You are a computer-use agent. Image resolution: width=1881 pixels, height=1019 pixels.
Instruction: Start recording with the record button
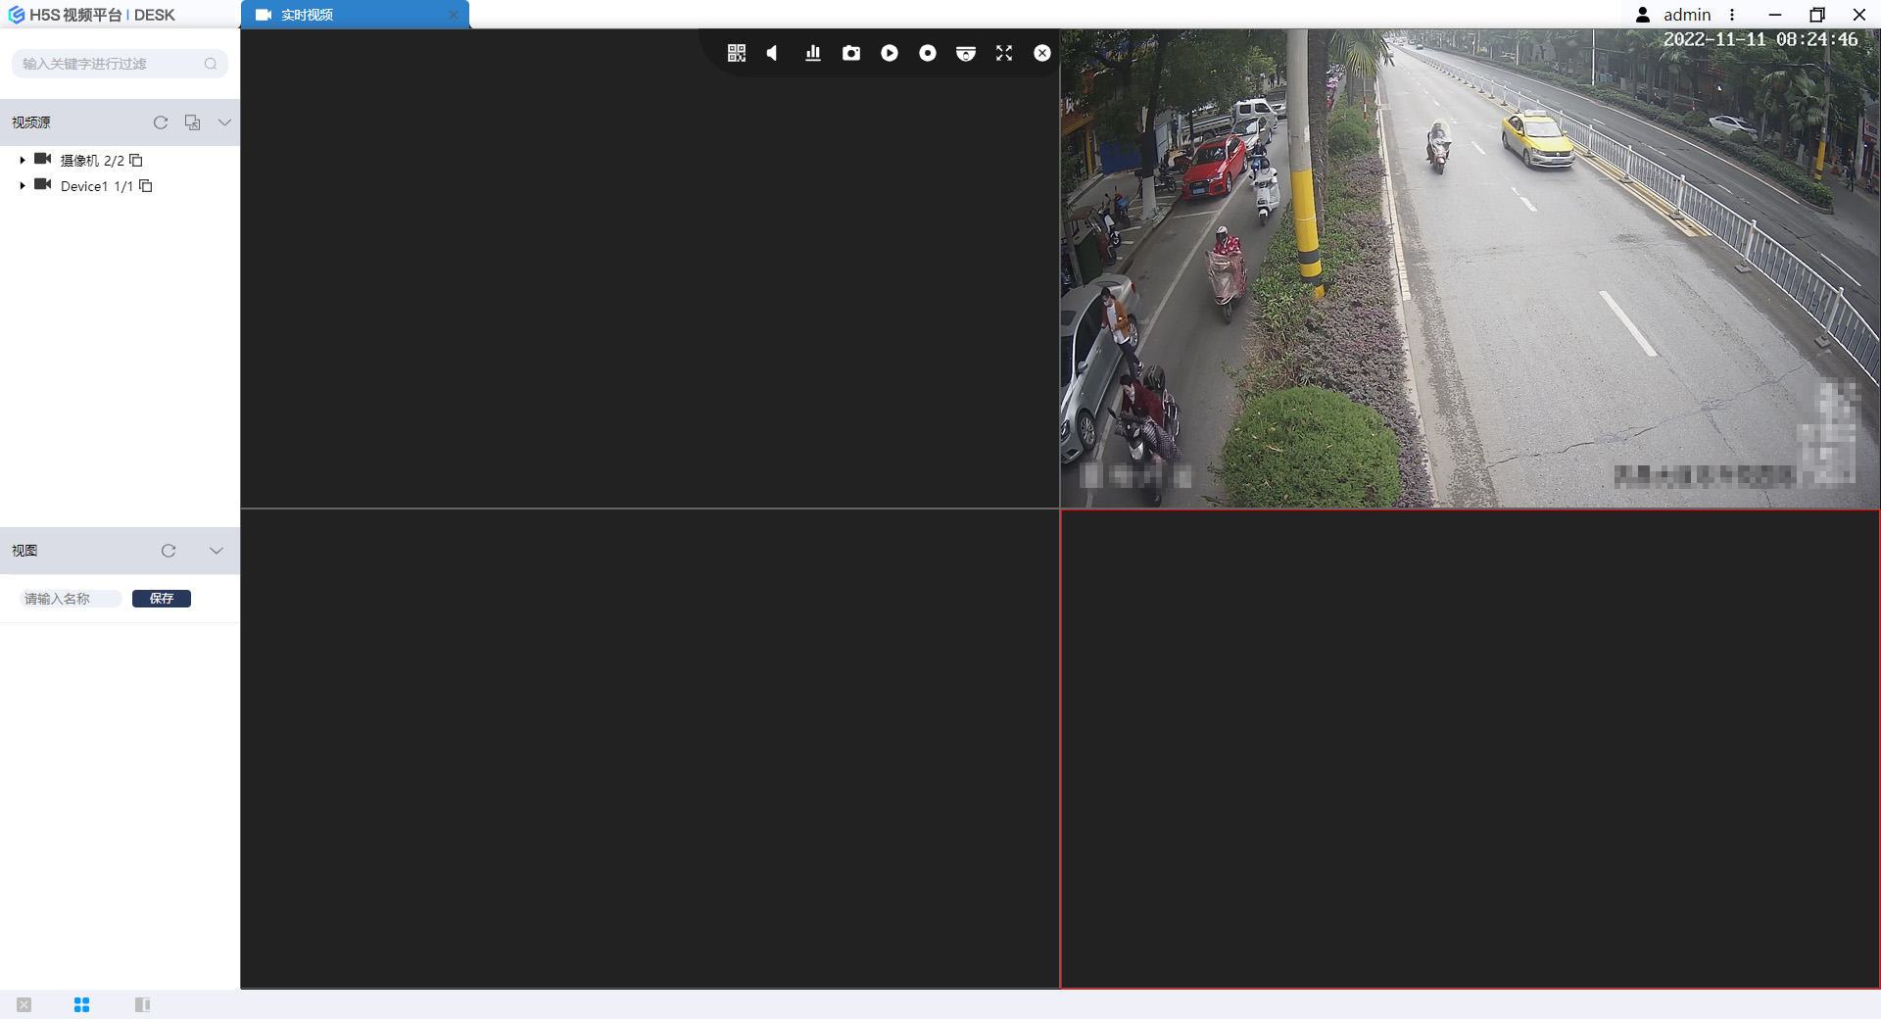[x=928, y=54]
